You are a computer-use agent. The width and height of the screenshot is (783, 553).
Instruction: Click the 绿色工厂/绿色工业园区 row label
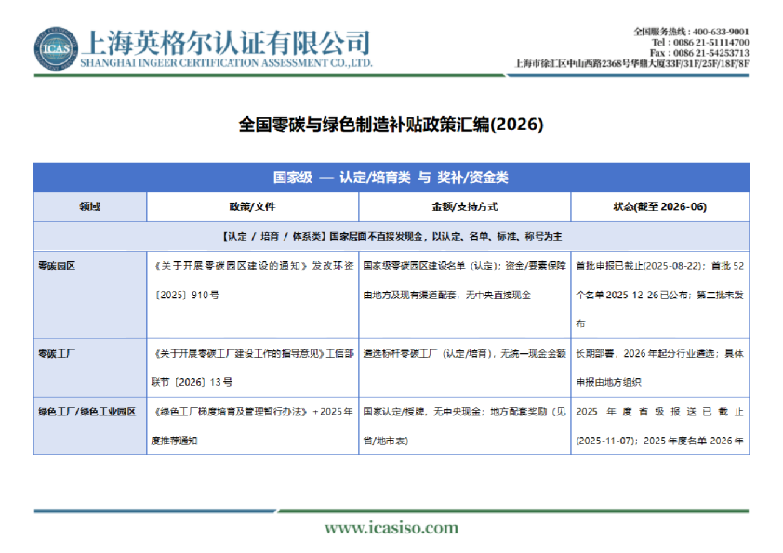86,412
